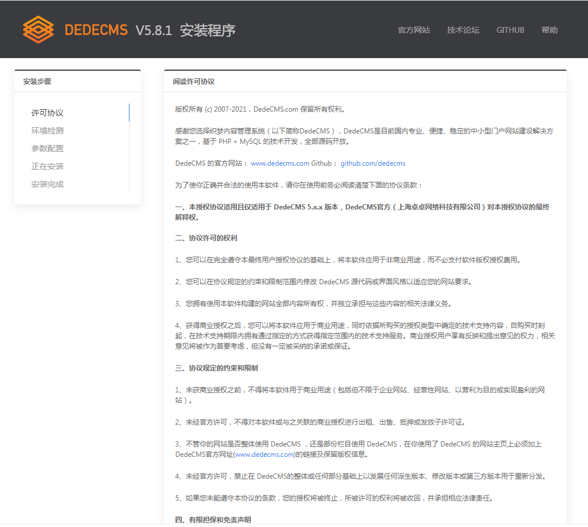Click the orange DedeCMS logo icon
This screenshot has width=588, height=527.
(38, 29)
